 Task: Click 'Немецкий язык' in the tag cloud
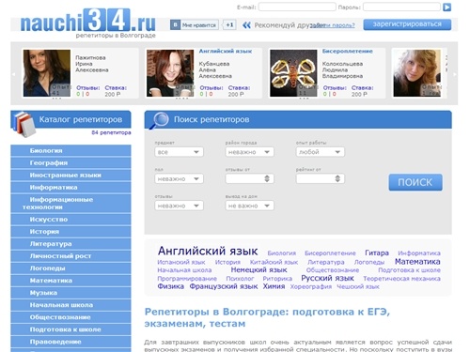click(258, 269)
